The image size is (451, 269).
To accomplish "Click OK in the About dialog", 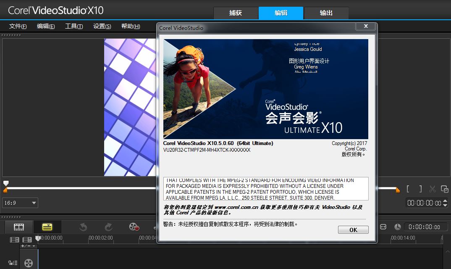I will click(353, 230).
